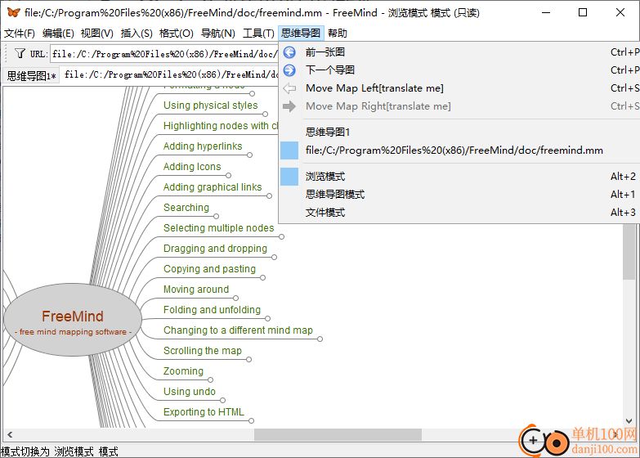Switch to 思维导图1 in the menu list
640x458 pixels.
tap(459, 132)
